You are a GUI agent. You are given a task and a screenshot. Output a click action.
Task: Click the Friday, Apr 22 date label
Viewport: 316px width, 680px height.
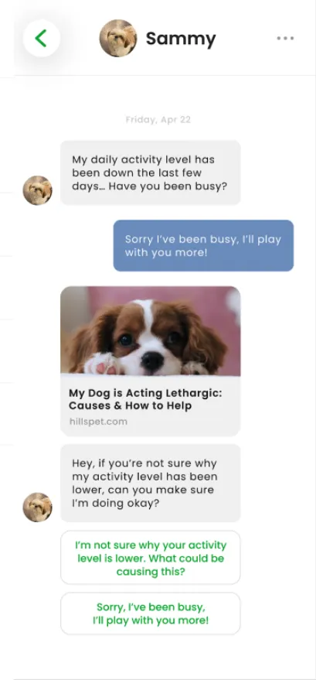click(158, 120)
